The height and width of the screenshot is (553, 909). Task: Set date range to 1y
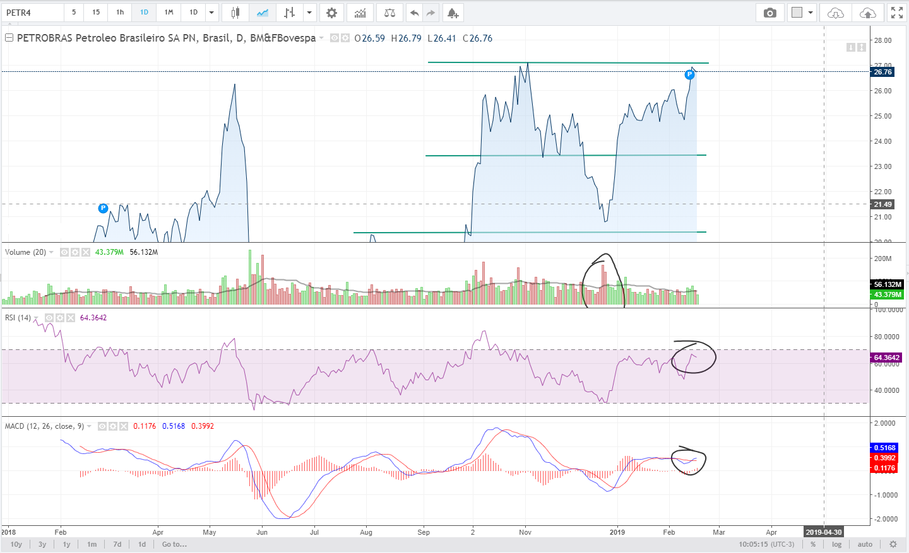(66, 544)
